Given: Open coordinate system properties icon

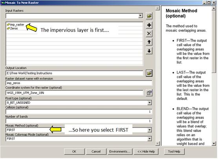Looking at the screenshot, I should [x=149, y=93].
